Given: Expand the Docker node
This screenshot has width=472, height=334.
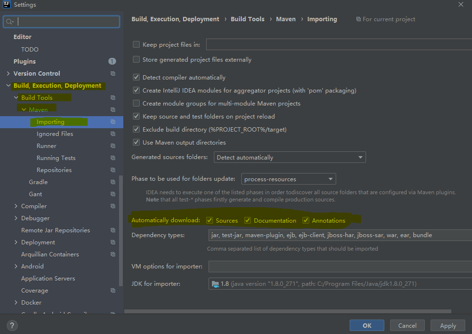Looking at the screenshot, I should [16, 302].
